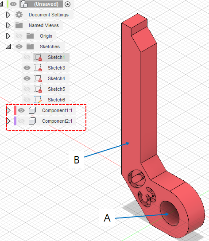Hide Component1:1 visibility eye

[21, 110]
